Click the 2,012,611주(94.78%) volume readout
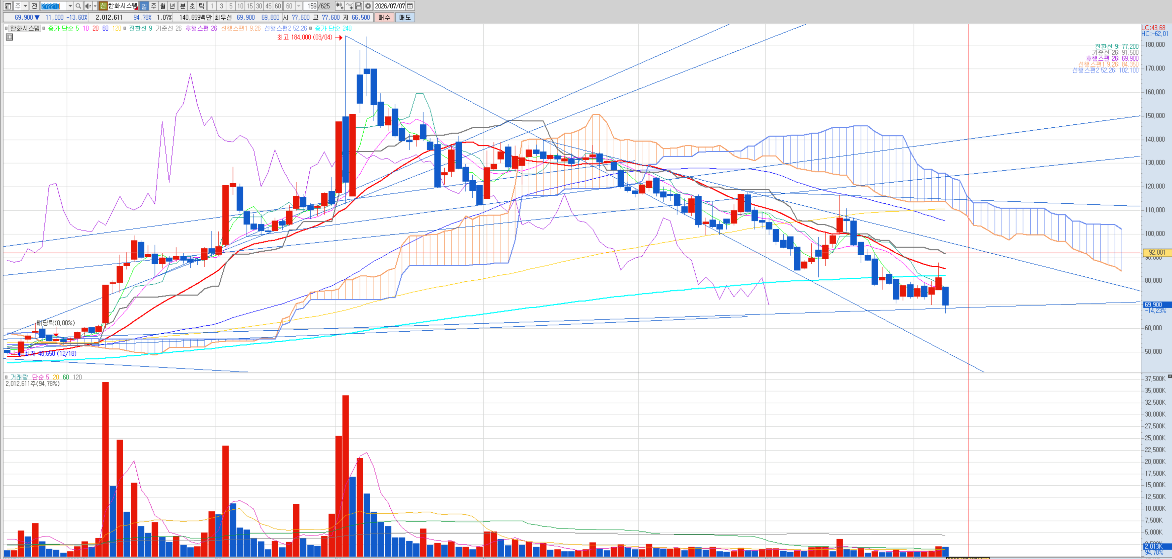This screenshot has width=1172, height=559. [x=32, y=384]
